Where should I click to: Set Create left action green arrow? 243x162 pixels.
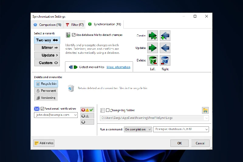pos(153,36)
